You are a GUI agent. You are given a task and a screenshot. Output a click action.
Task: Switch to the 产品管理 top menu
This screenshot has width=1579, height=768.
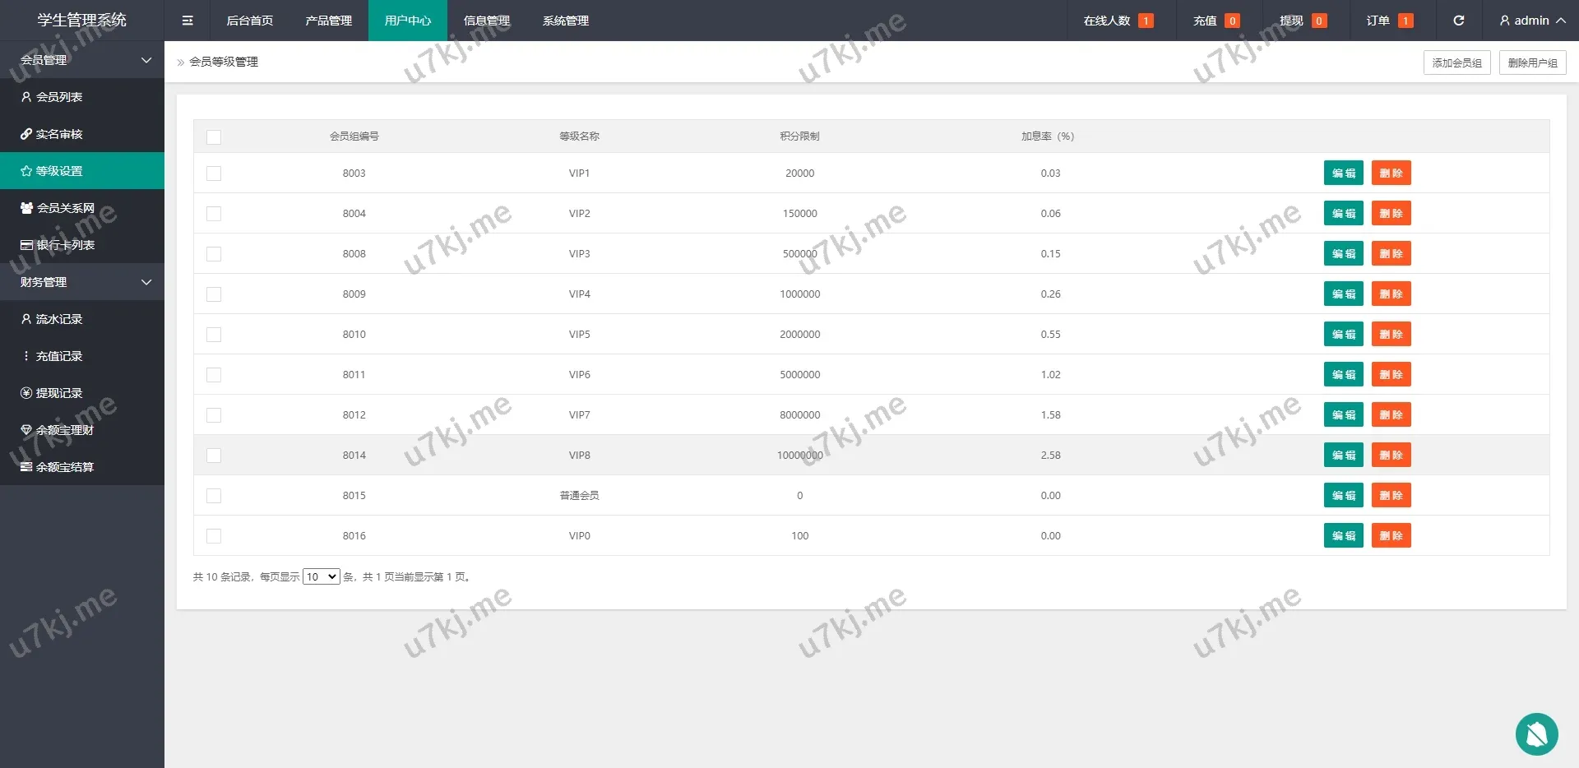328,21
